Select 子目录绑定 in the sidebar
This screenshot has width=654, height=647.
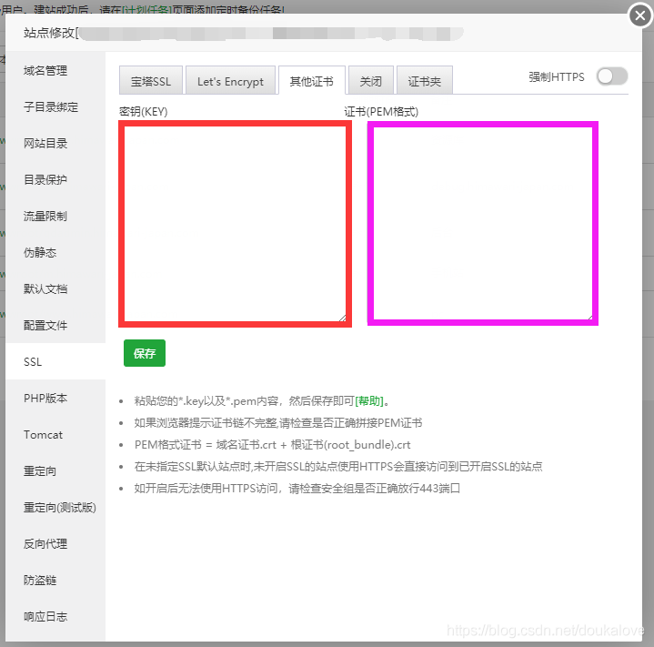pos(51,107)
